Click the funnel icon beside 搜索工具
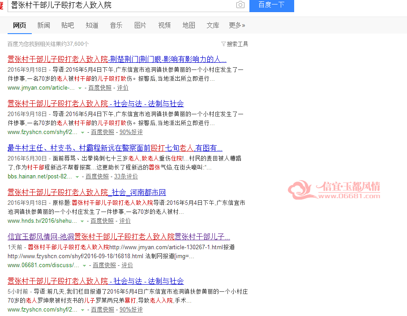 (x=223, y=44)
